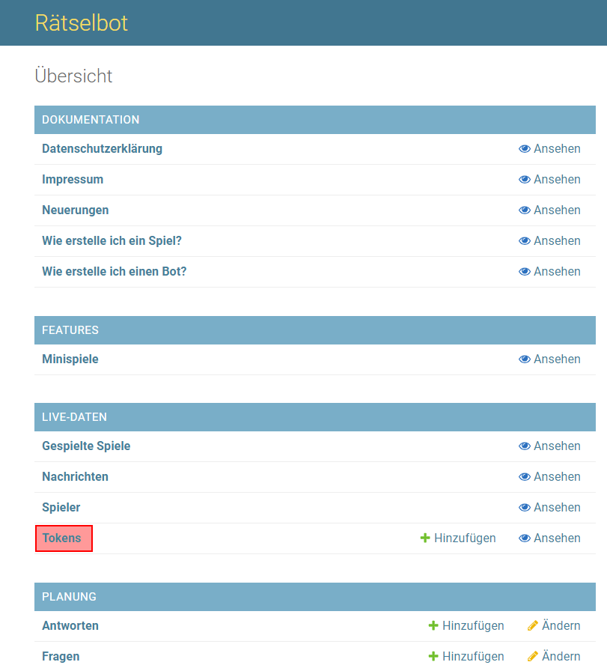Image resolution: width=607 pixels, height=671 pixels.
Task: Open the Spieler model link
Action: 61,508
